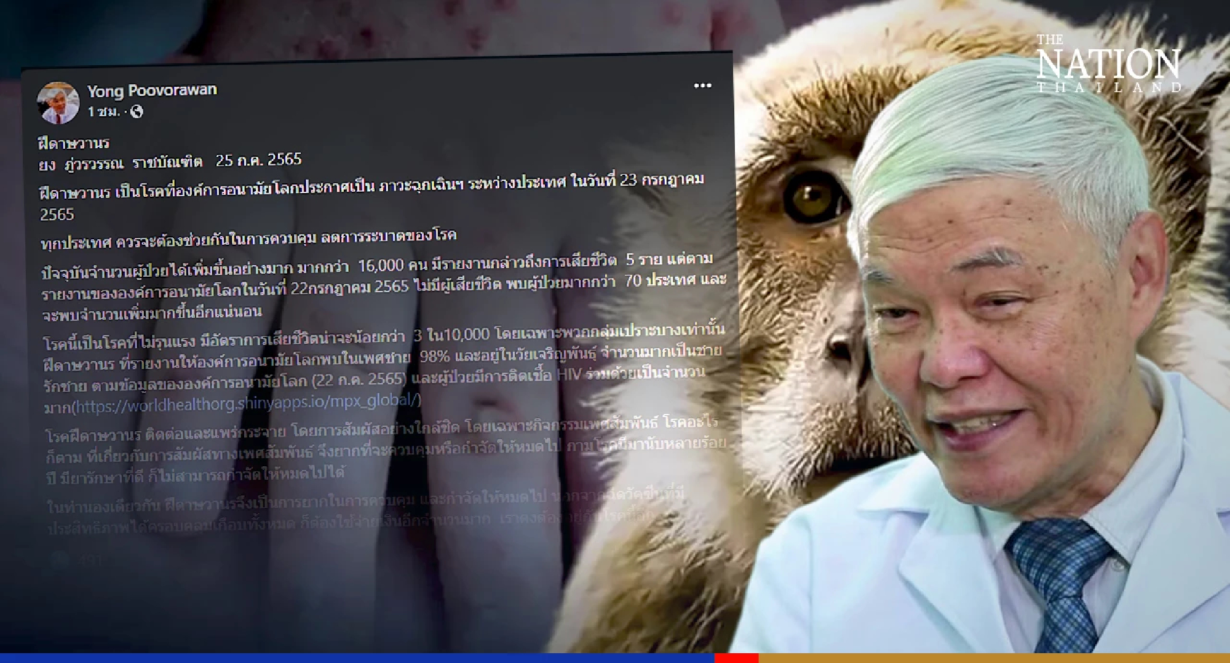Viewport: 1230px width, 663px height.
Task: Open the post options via the ellipsis menu
Action: [x=703, y=87]
